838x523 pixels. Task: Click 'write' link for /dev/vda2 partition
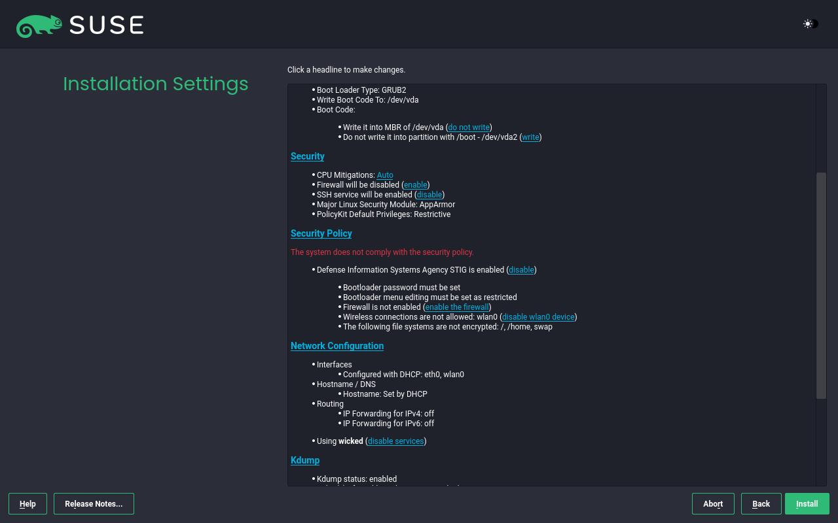point(530,137)
